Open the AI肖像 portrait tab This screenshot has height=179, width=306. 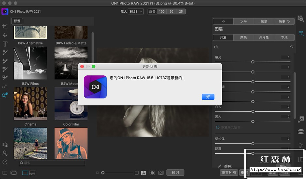coord(264,37)
